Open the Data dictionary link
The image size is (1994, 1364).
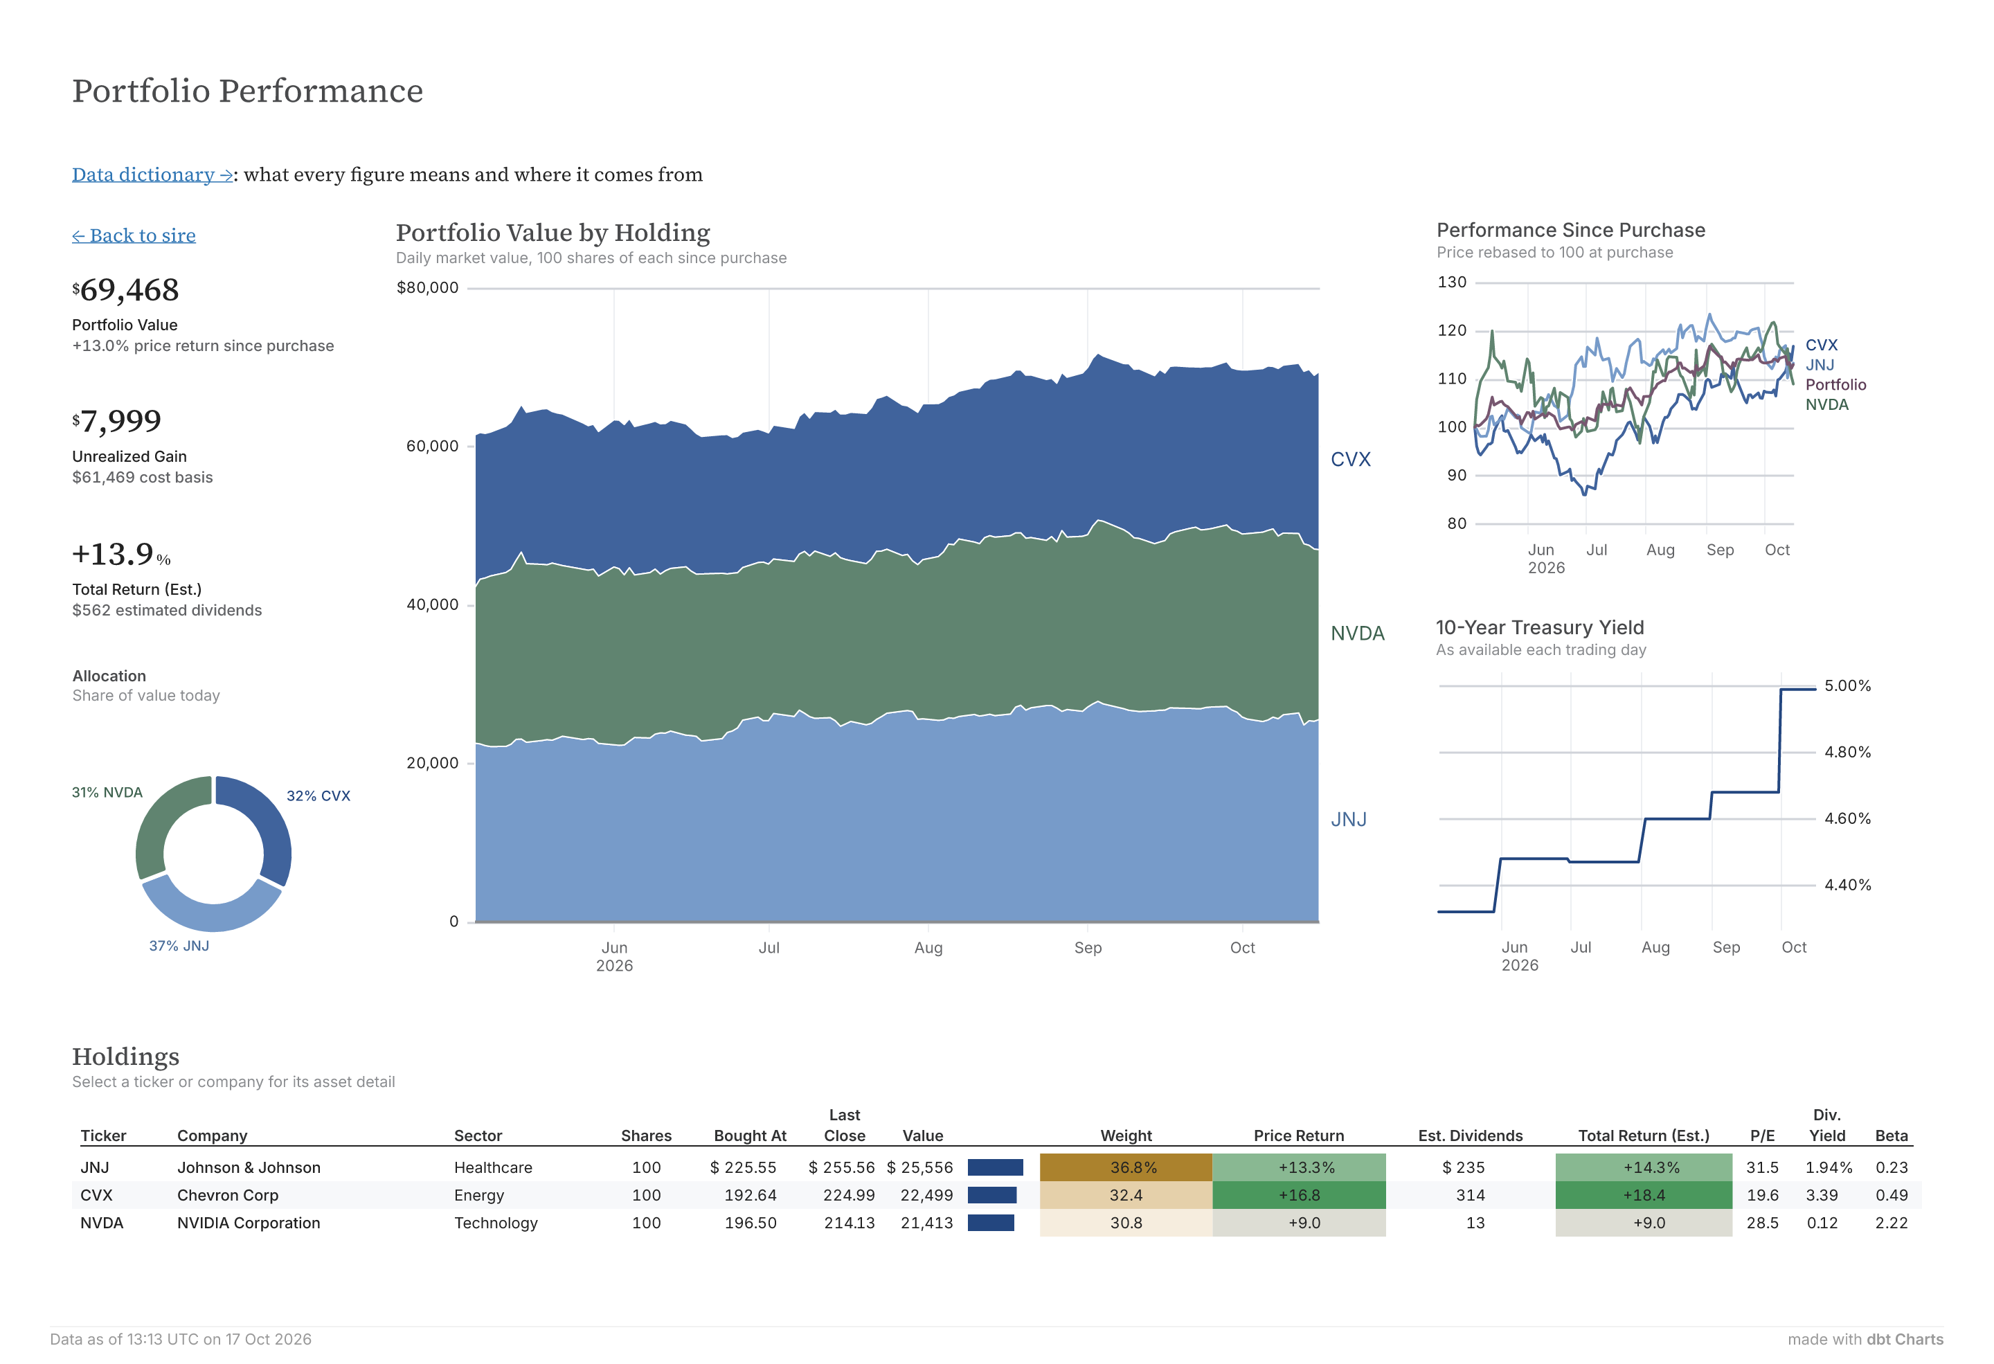pos(153,175)
